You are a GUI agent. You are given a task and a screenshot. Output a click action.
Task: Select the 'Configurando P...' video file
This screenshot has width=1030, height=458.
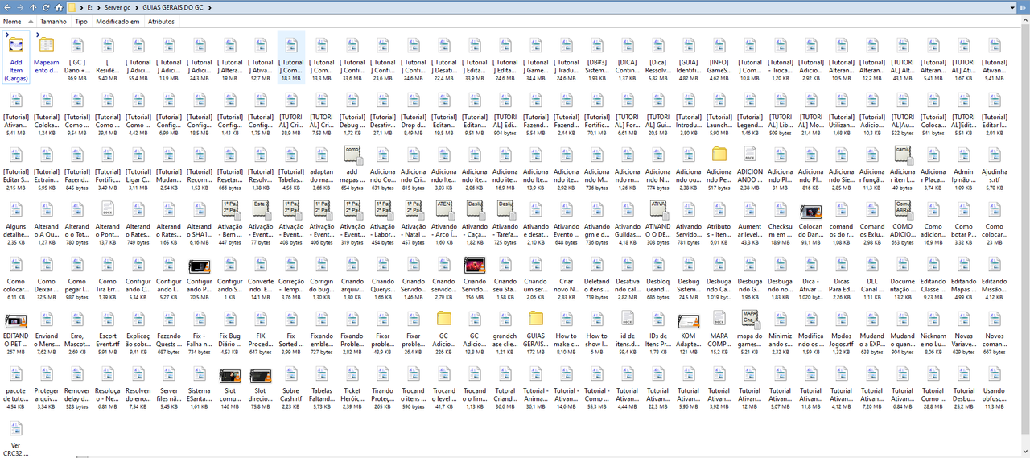[200, 275]
